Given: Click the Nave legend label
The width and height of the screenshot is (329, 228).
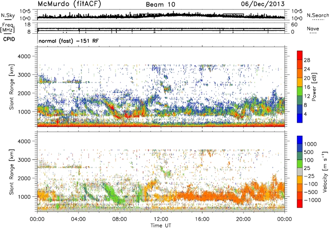Looking at the screenshot, I should click(313, 28).
